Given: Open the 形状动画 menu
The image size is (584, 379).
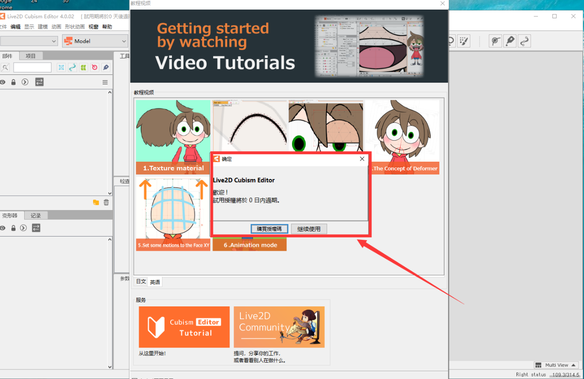Looking at the screenshot, I should point(75,27).
